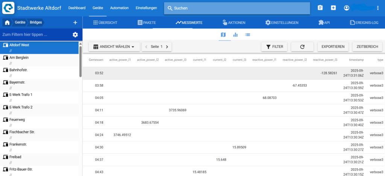This screenshot has width=385, height=176.
Task: Select Frankenstr. in device list
Action: click(39, 147)
